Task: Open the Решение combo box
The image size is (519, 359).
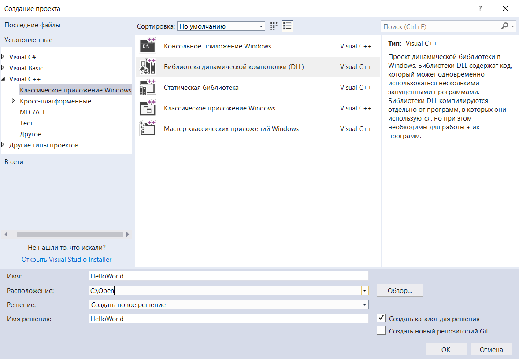Action: tap(229, 304)
